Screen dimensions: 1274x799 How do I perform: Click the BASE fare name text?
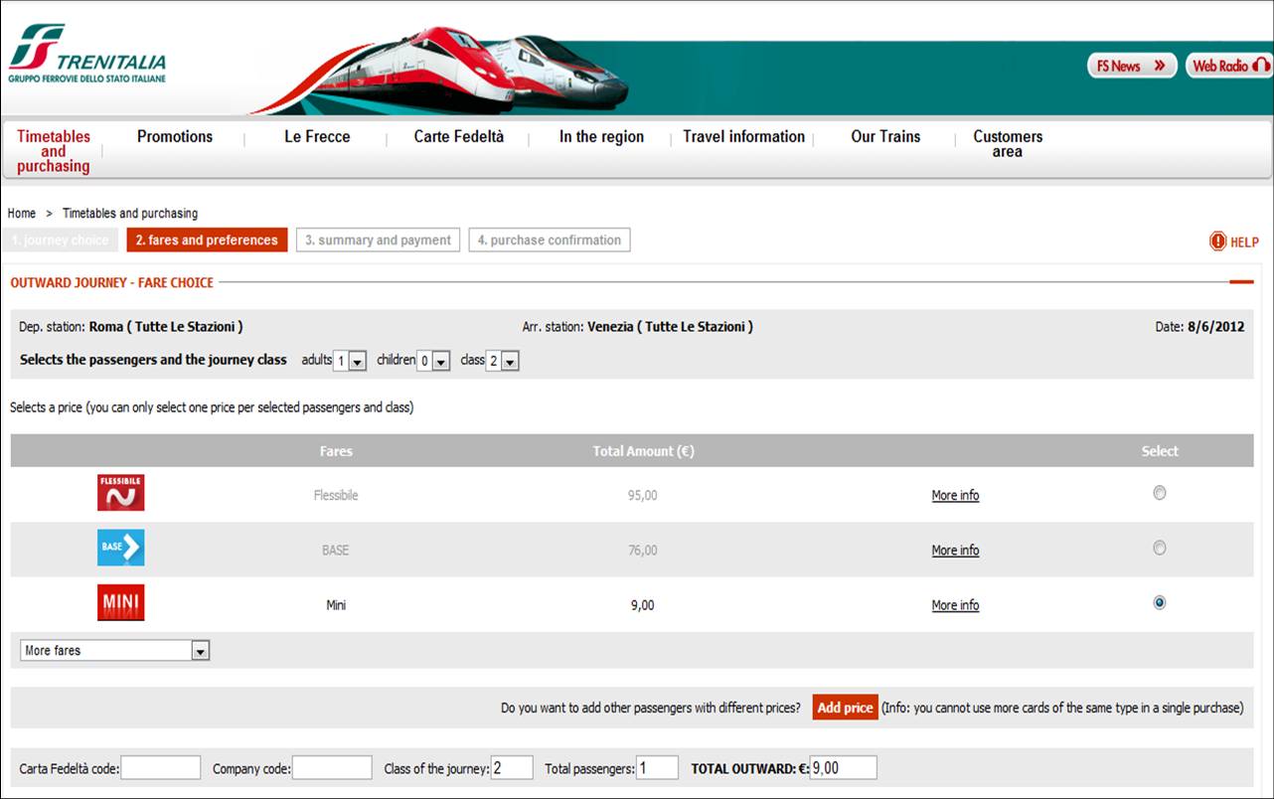coord(336,551)
